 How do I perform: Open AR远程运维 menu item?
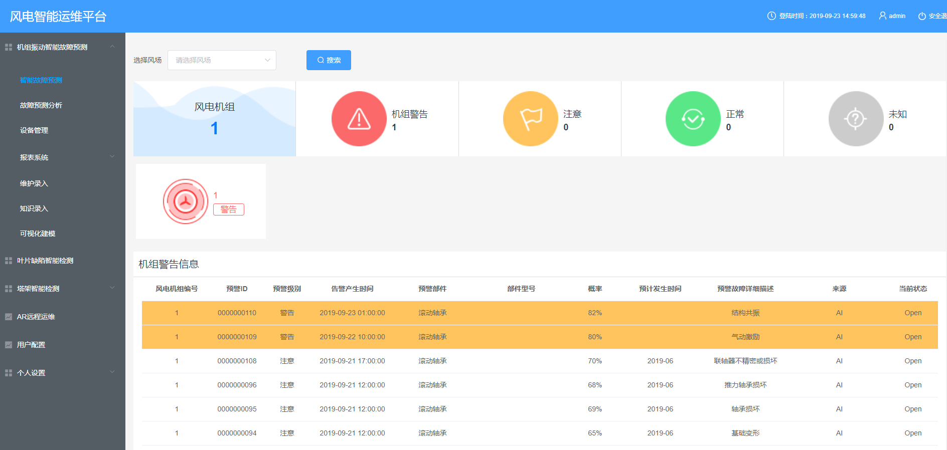coord(36,317)
